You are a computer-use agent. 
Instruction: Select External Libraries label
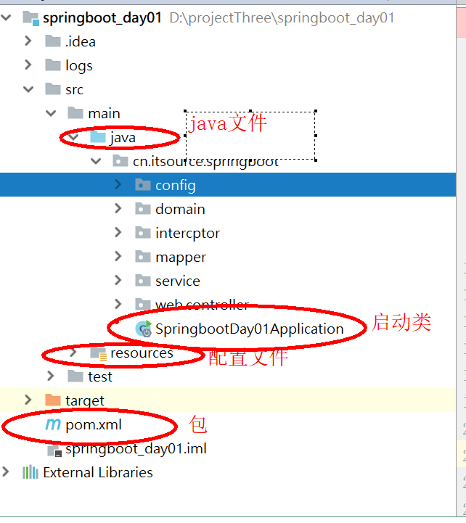98,473
